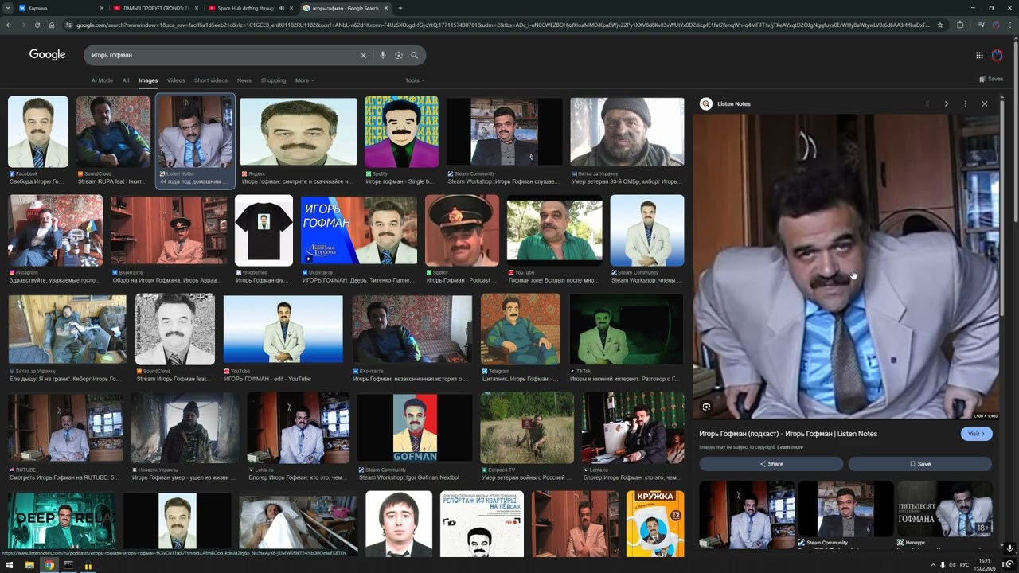Mute the Space Hulk tab audio icon
This screenshot has width=1019, height=573.
click(282, 8)
